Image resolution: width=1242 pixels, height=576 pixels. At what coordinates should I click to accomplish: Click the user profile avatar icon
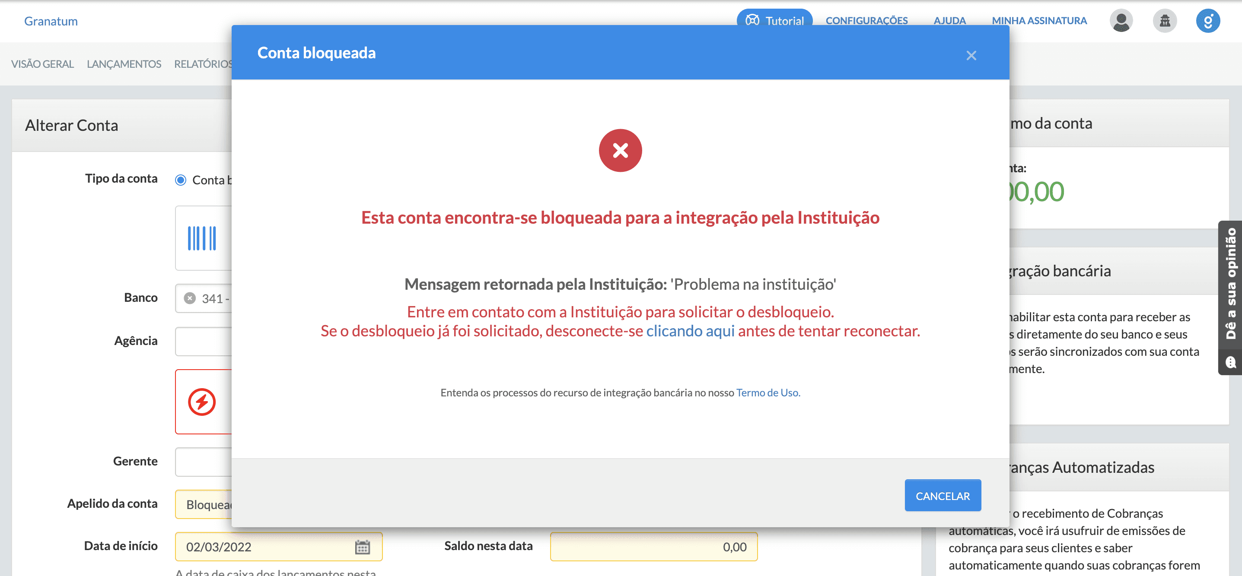pos(1121,20)
